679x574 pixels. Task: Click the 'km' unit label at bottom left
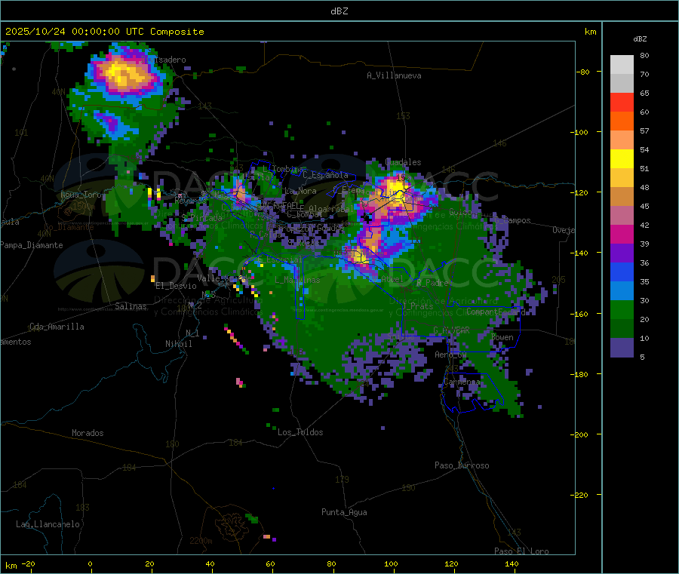click(11, 566)
